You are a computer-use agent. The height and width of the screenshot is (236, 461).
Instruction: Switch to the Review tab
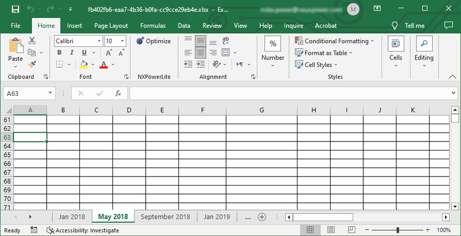pyautogui.click(x=212, y=26)
